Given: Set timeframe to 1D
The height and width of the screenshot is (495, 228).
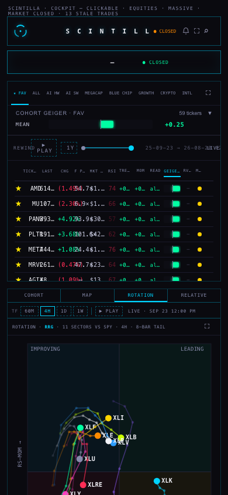Looking at the screenshot, I should tap(64, 311).
